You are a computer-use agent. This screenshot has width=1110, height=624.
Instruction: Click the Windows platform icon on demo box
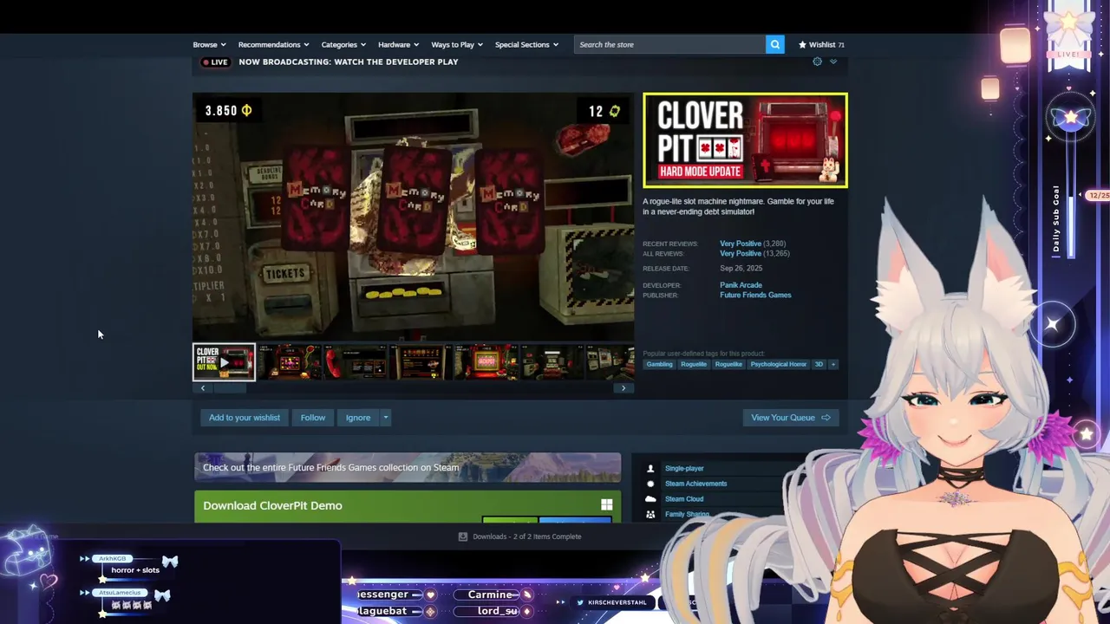[x=606, y=505]
